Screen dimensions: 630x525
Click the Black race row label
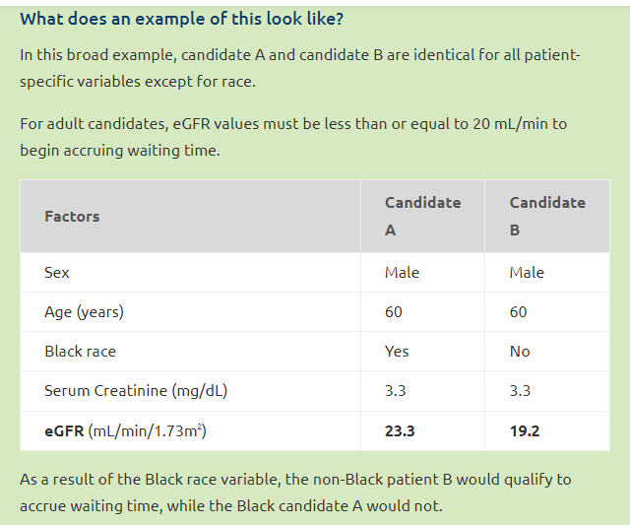click(x=81, y=352)
